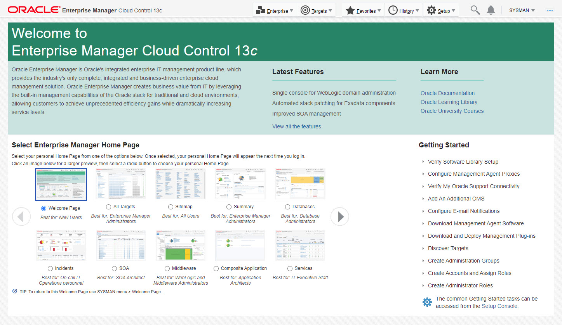The width and height of the screenshot is (562, 325).
Task: Preview the Middleware thumbnail image
Action: [181, 245]
